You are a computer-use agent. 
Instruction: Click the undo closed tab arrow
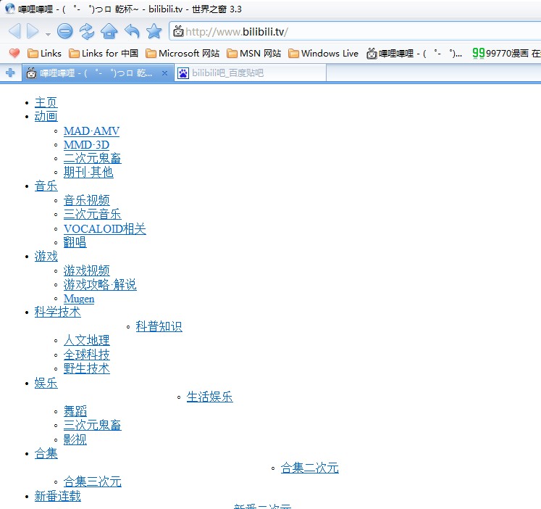[132, 31]
